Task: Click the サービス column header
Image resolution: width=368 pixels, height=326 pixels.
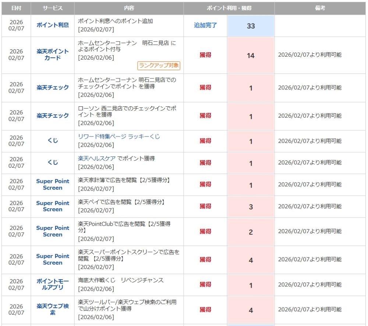Action: (x=53, y=8)
